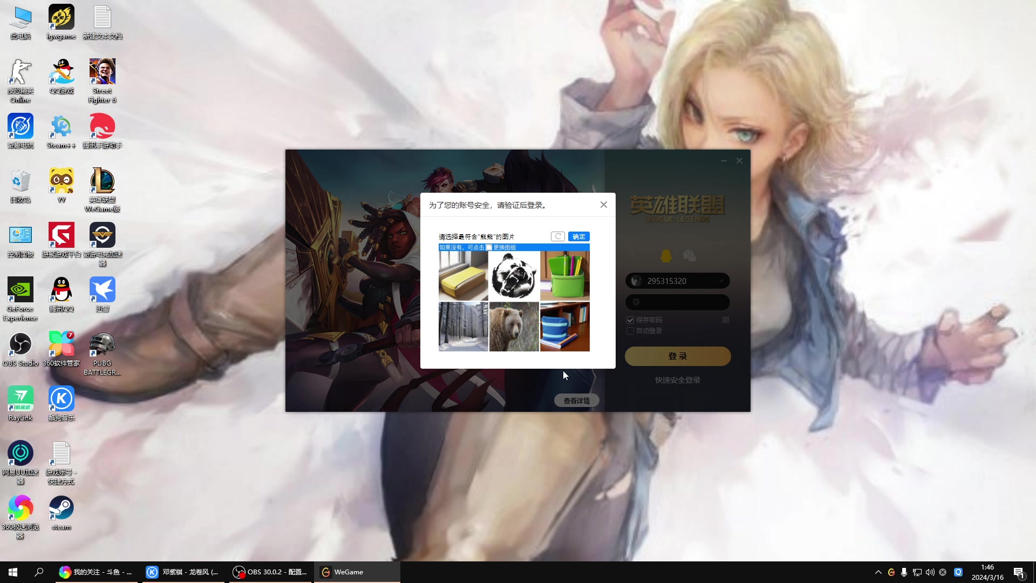This screenshot has height=583, width=1036.
Task: Launch 奇游电竞加速器 shortcut
Action: 103,245
